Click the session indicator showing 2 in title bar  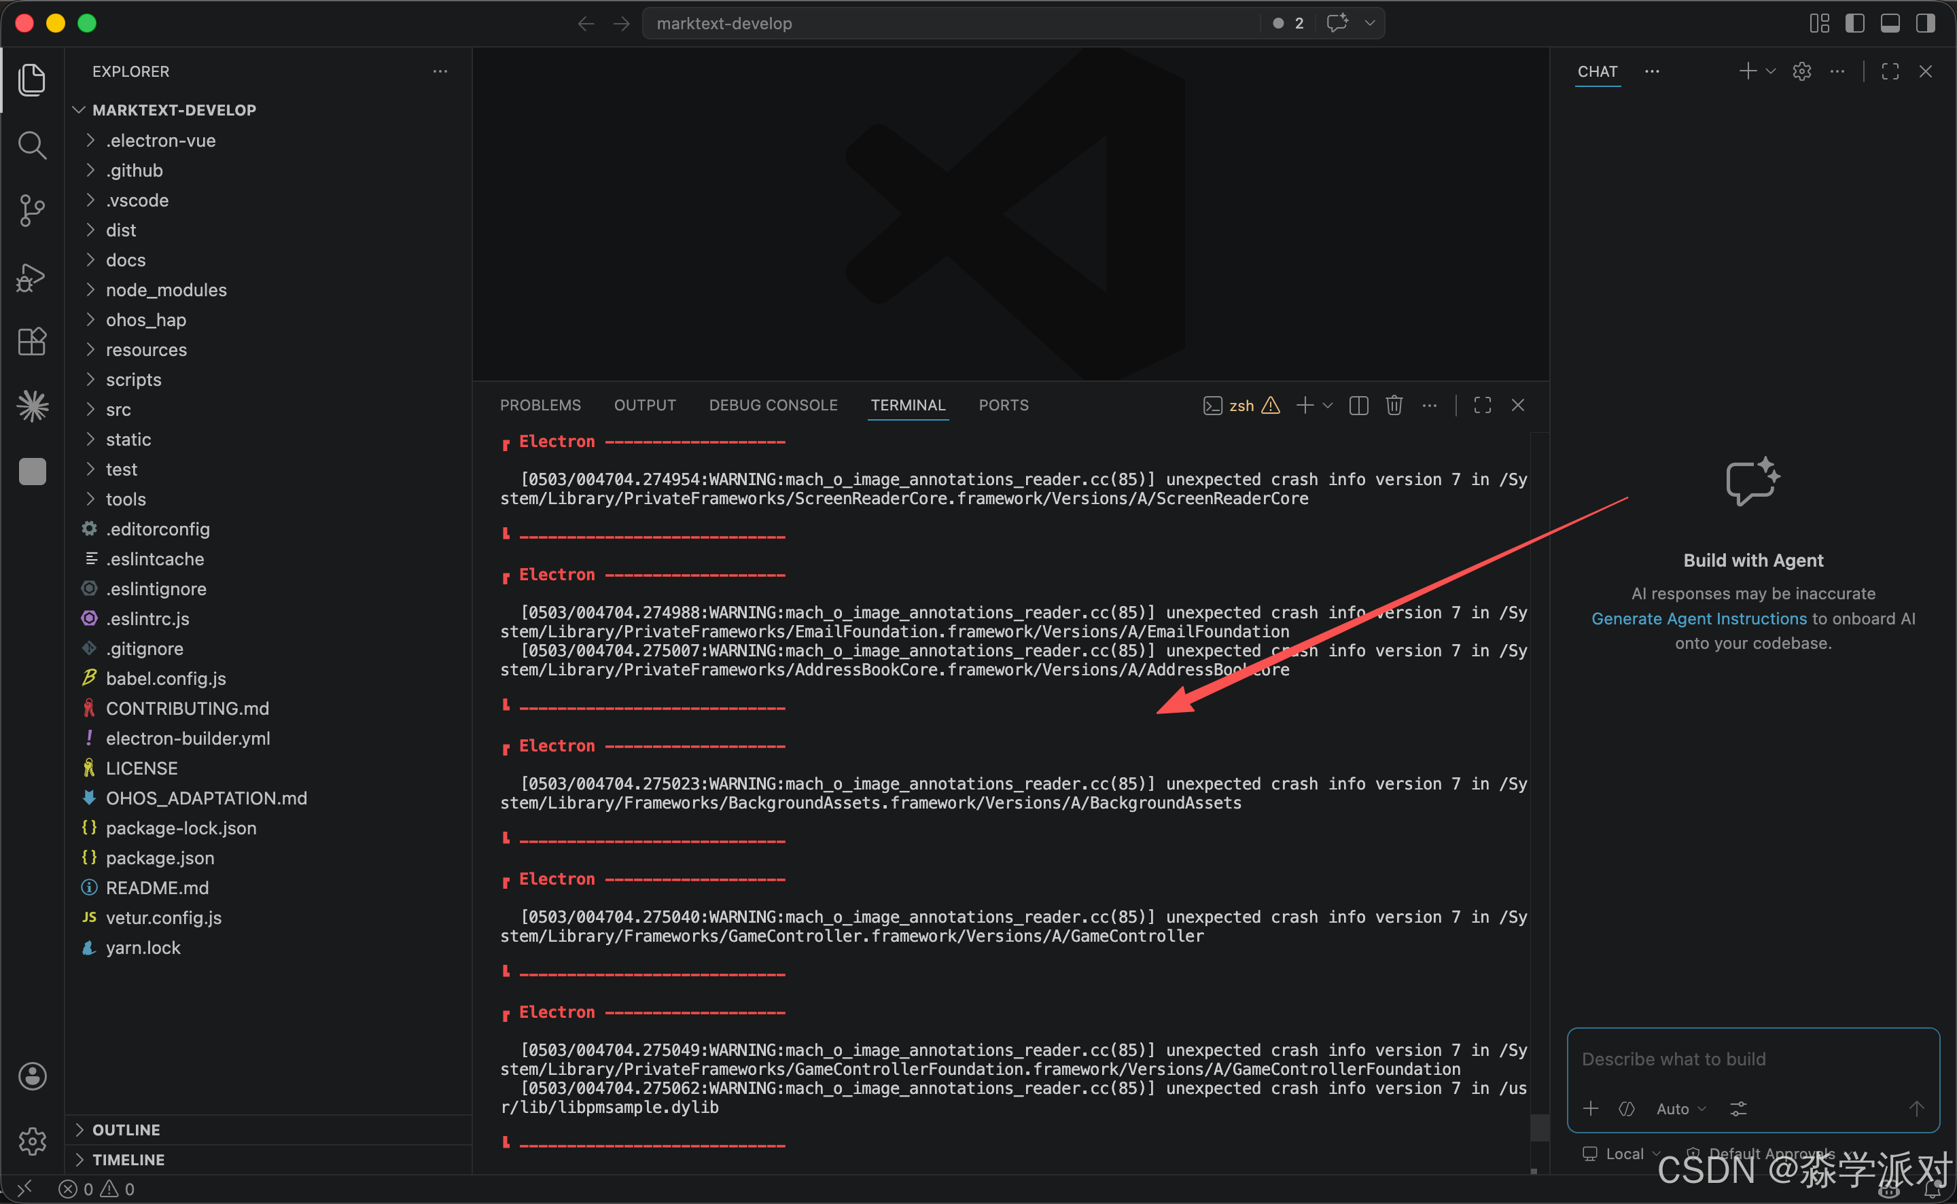(1288, 23)
